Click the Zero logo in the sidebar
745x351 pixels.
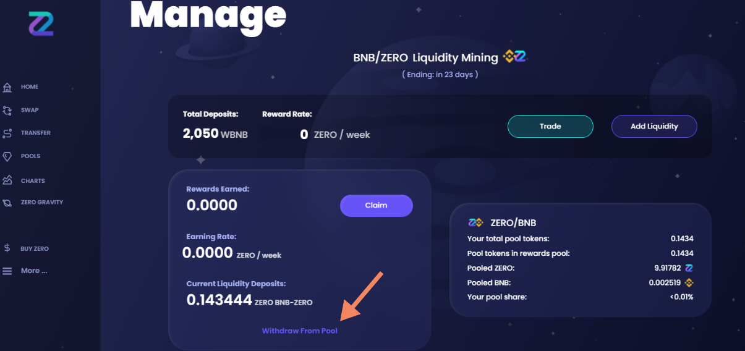tap(41, 23)
